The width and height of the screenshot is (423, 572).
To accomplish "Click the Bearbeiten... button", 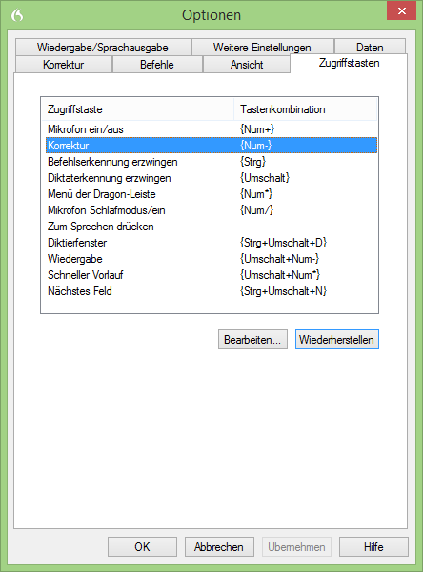I will [252, 339].
